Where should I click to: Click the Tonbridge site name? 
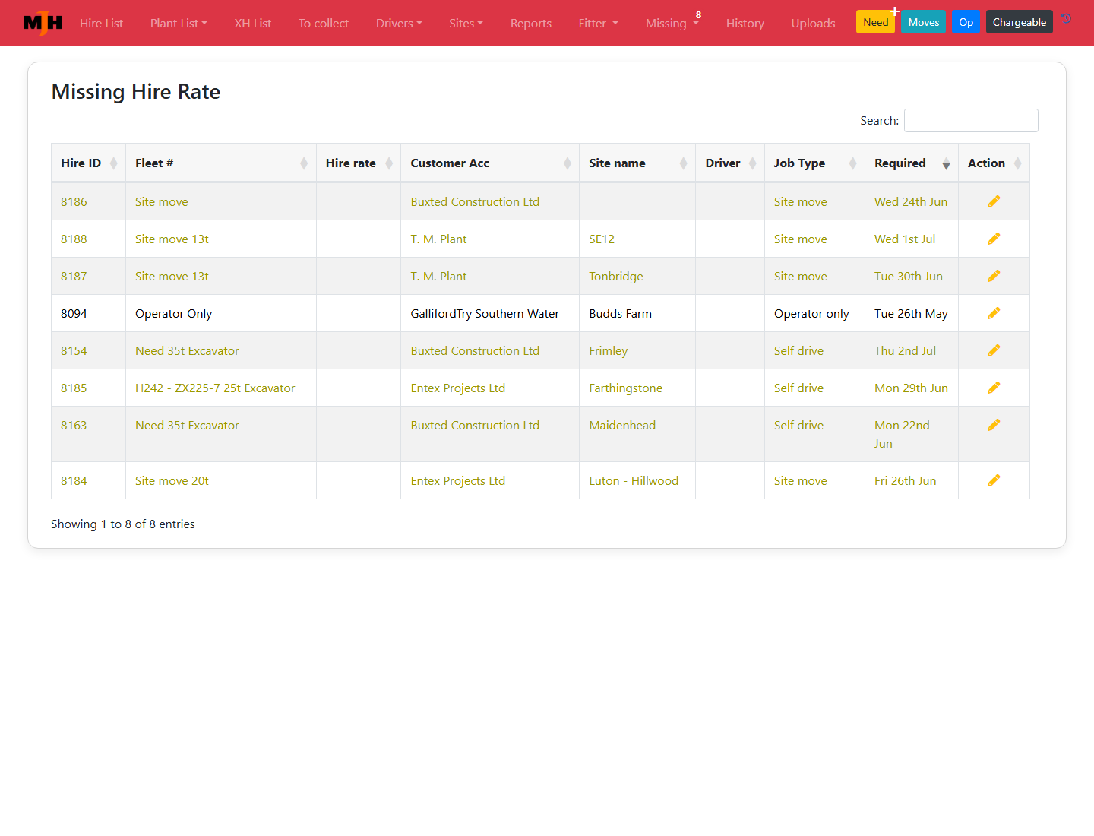pos(616,276)
